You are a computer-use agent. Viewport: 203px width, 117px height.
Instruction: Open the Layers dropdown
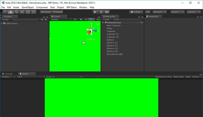tap(177, 12)
